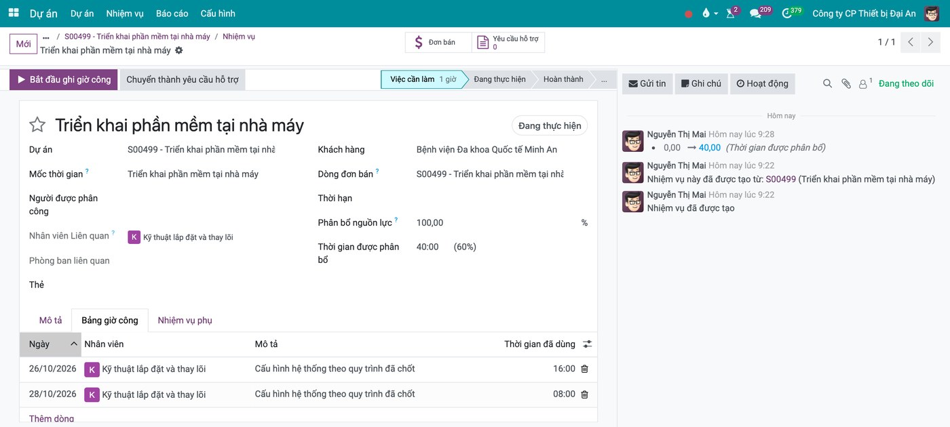Click Bắt đầu ghi giờ công button
Image resolution: width=950 pixels, height=427 pixels.
pos(64,79)
